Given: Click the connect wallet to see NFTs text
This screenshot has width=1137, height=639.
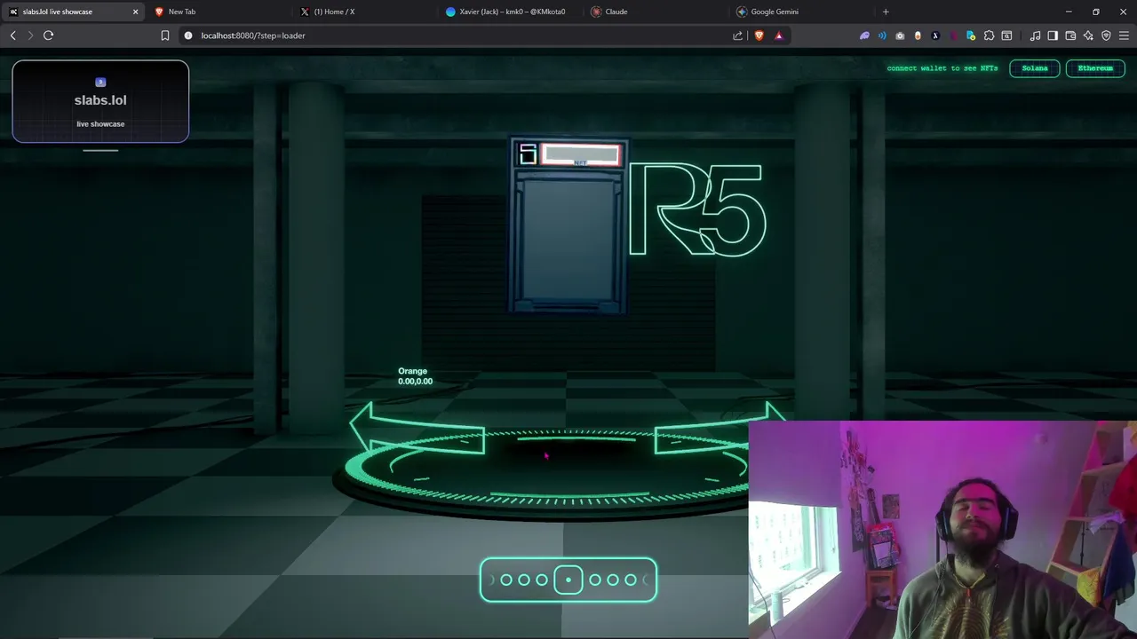Looking at the screenshot, I should click(x=942, y=68).
